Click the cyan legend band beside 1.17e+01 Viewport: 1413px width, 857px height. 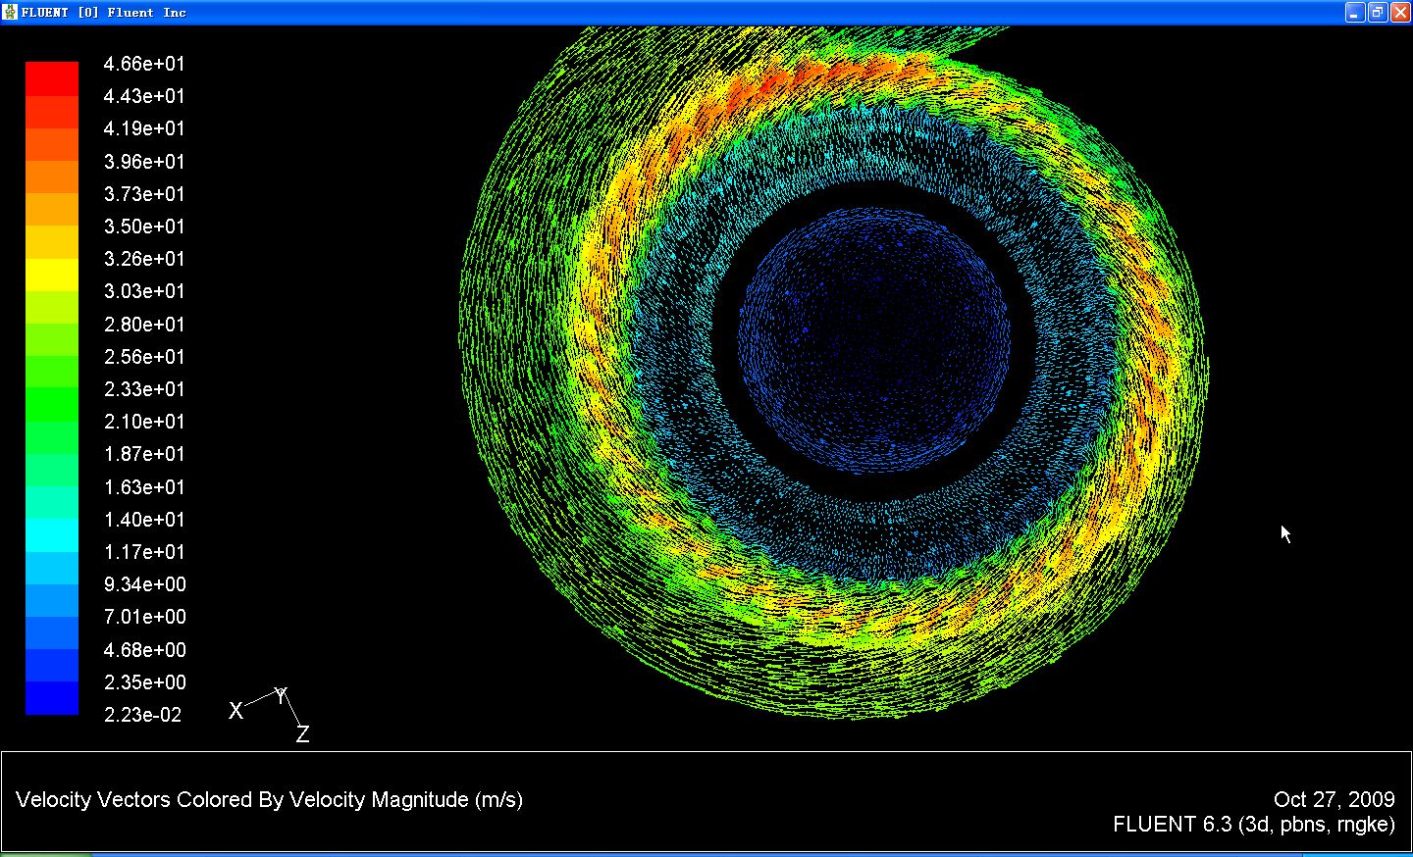[52, 535]
